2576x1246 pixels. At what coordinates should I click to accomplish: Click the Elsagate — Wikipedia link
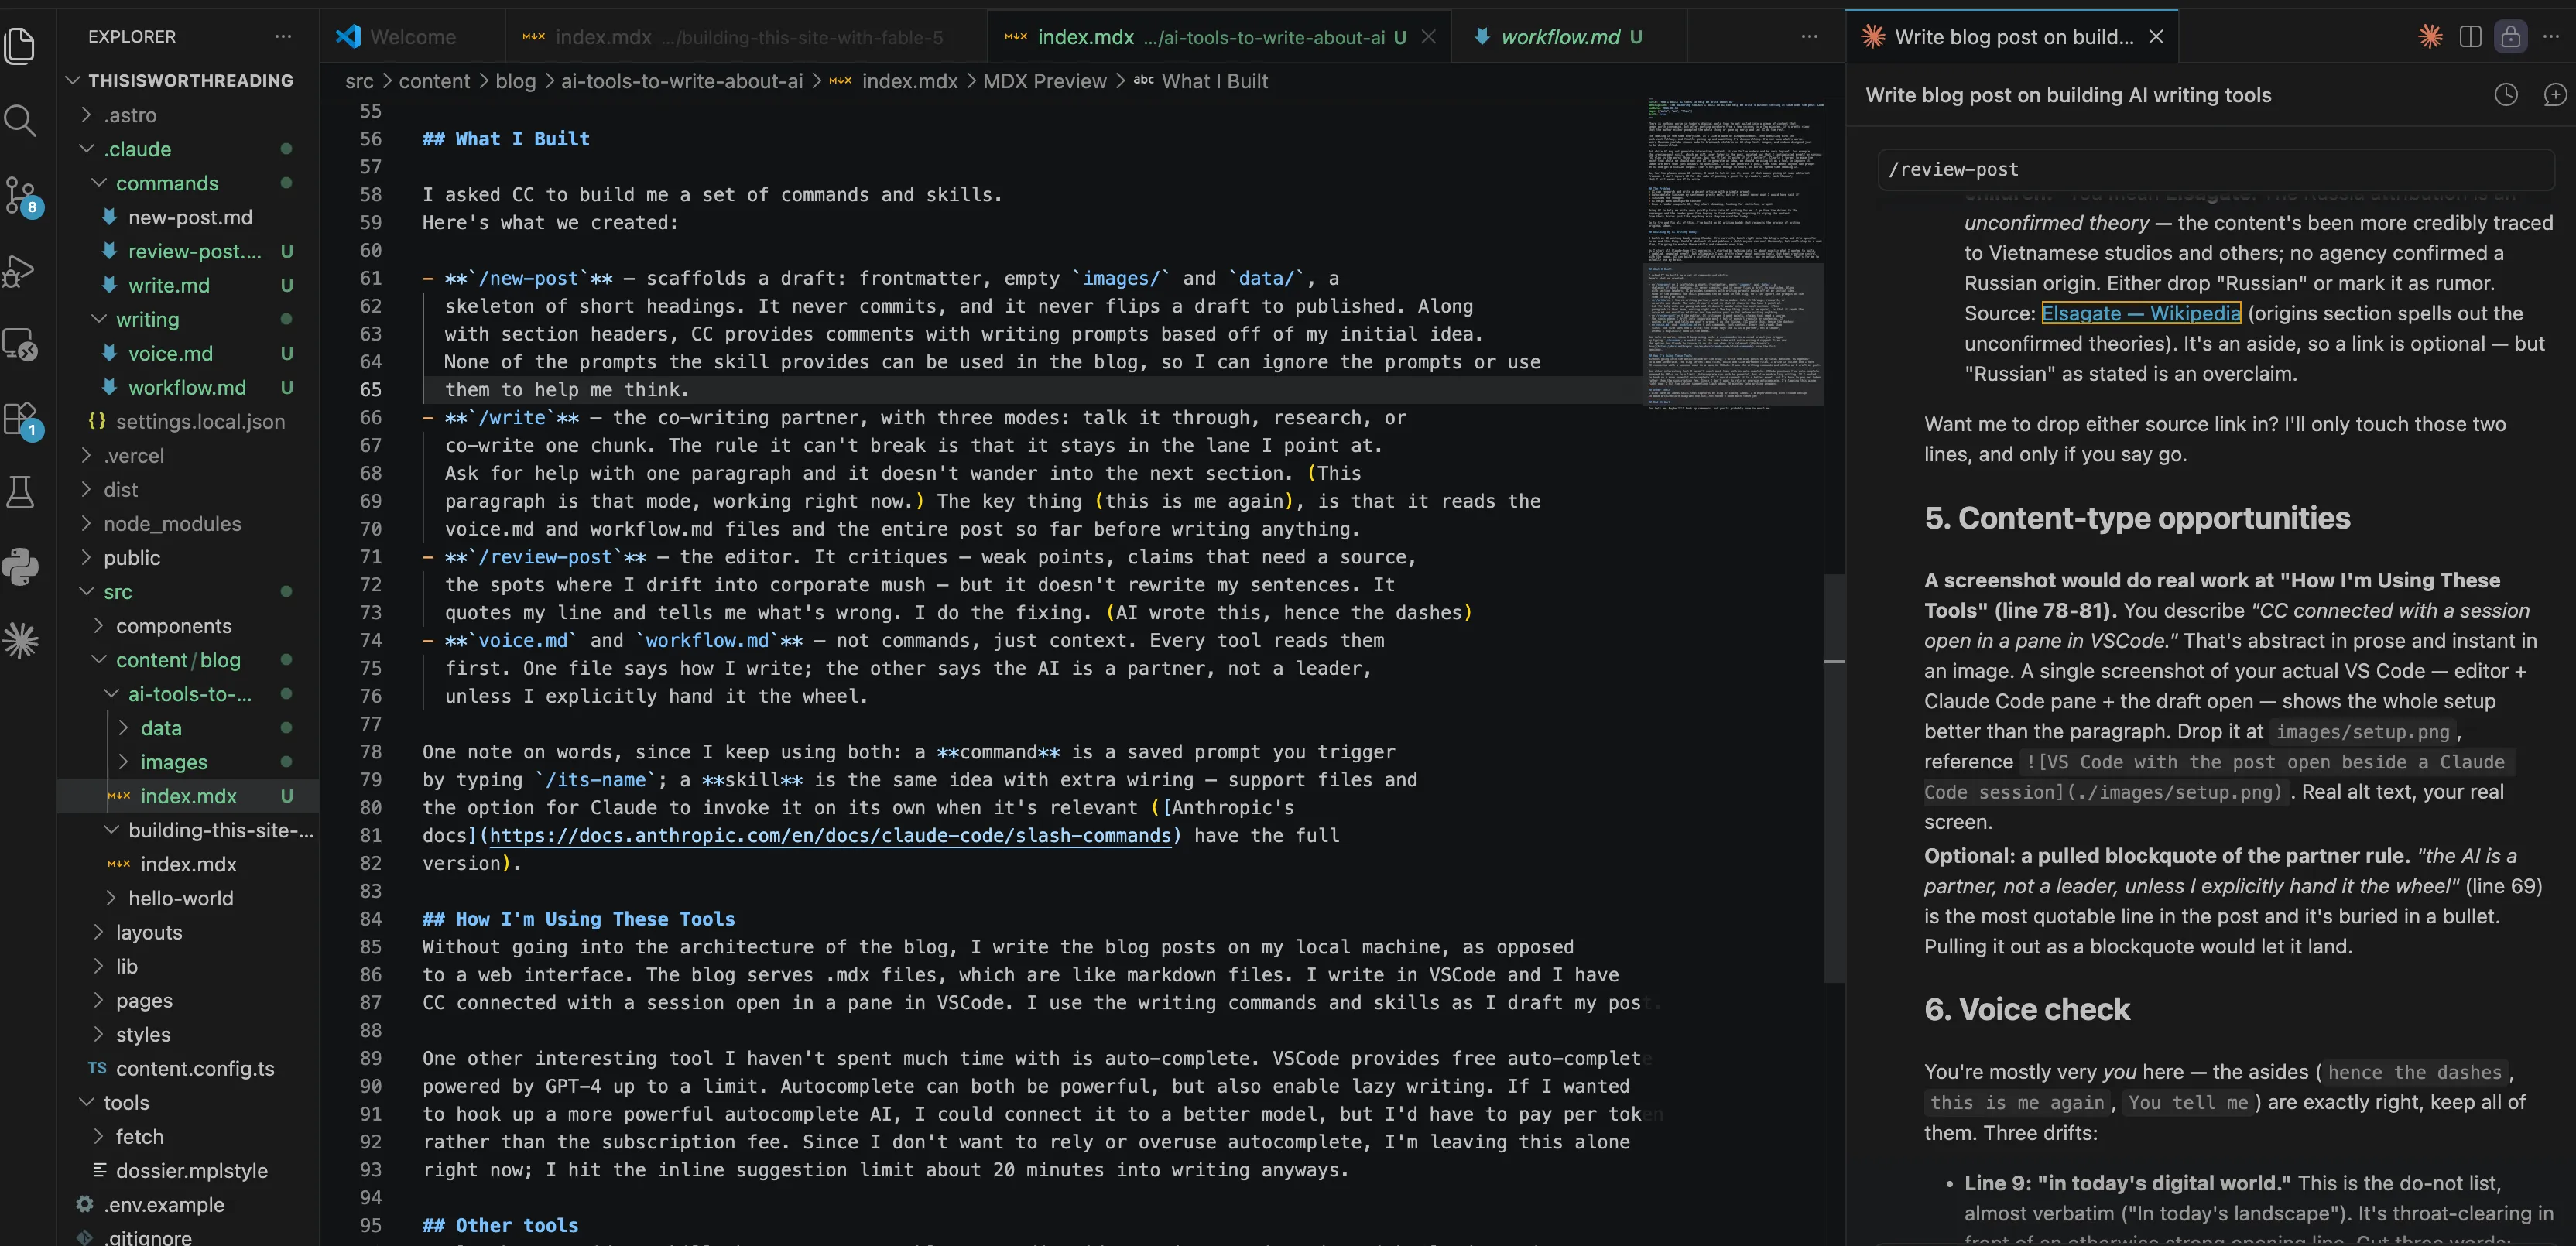pyautogui.click(x=2140, y=313)
